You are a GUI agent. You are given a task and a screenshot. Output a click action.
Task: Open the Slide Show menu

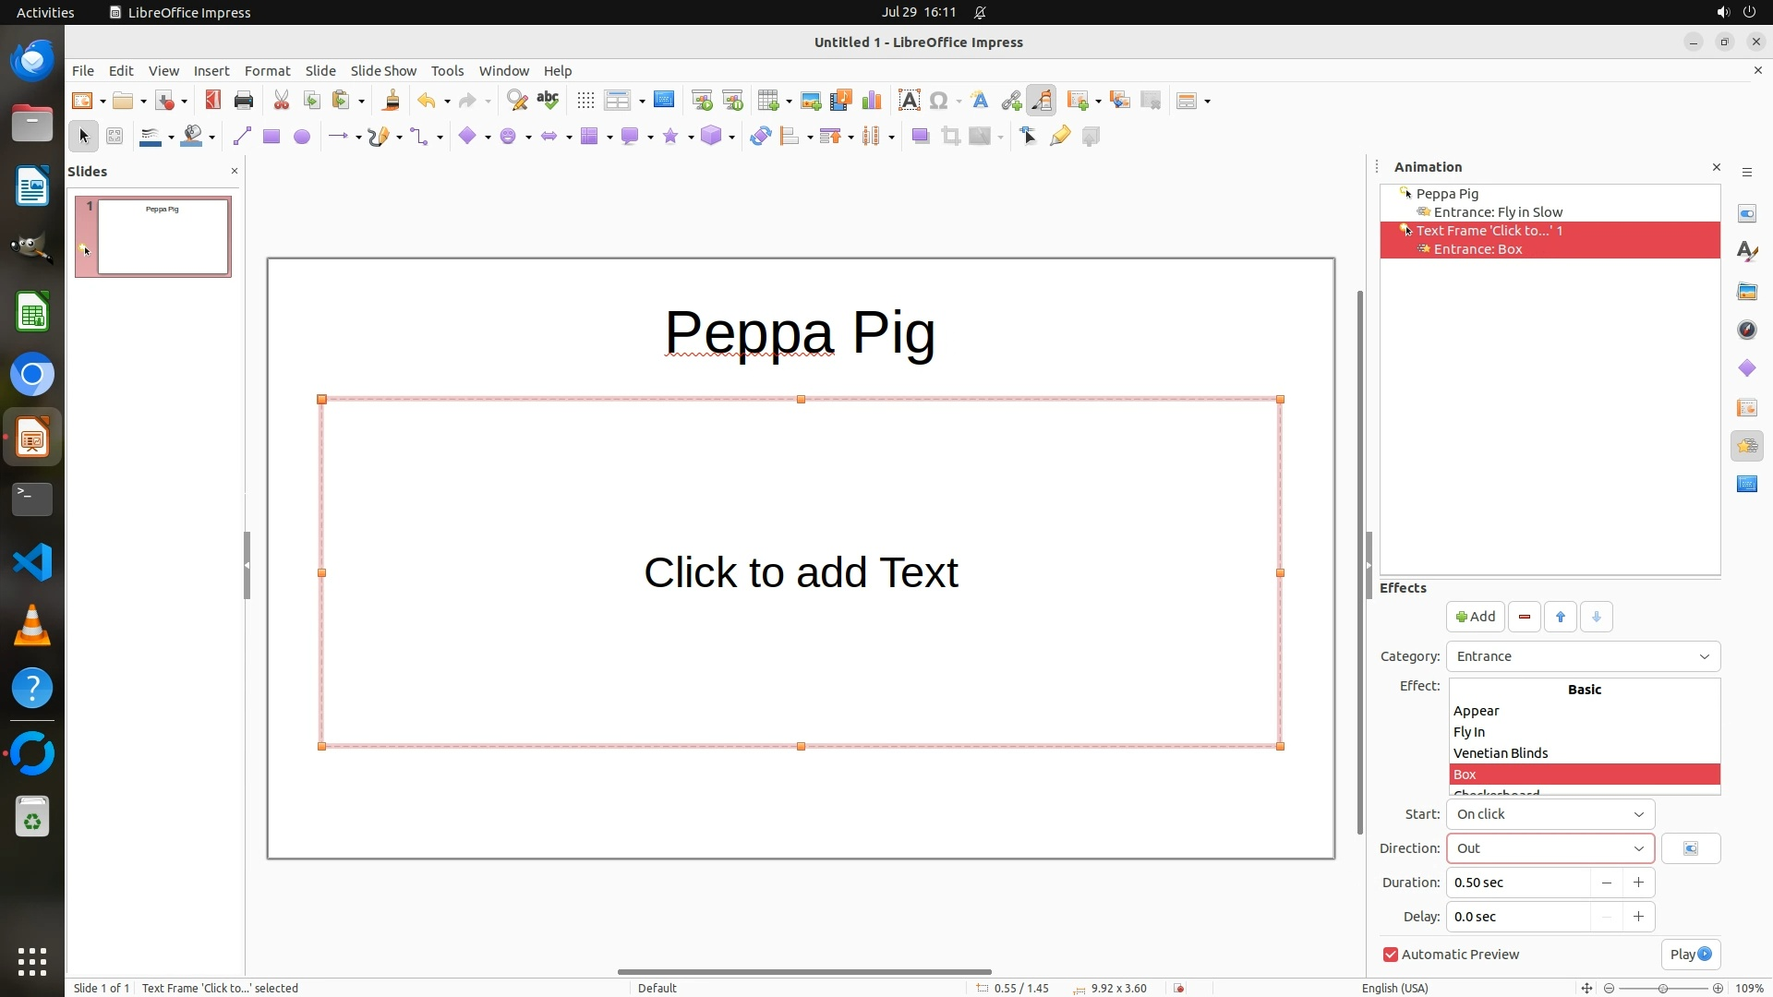point(383,71)
